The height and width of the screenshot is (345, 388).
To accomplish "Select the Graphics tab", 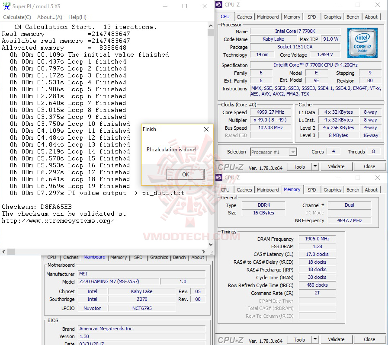I will click(332, 17).
